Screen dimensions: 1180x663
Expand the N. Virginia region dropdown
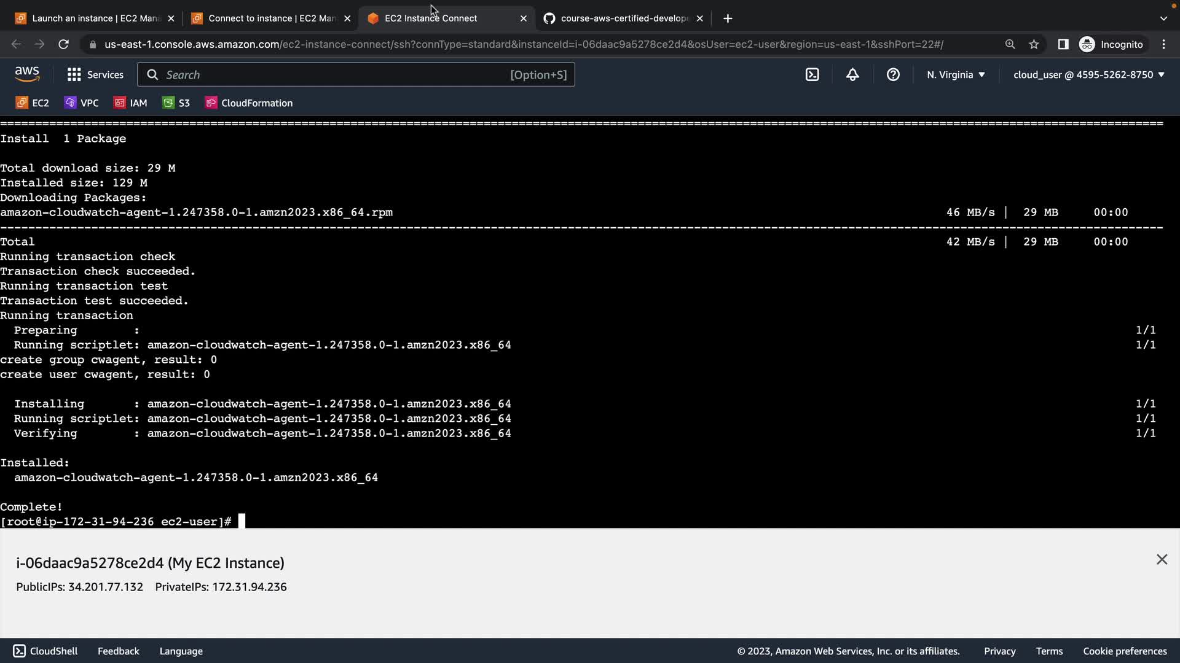click(x=956, y=74)
